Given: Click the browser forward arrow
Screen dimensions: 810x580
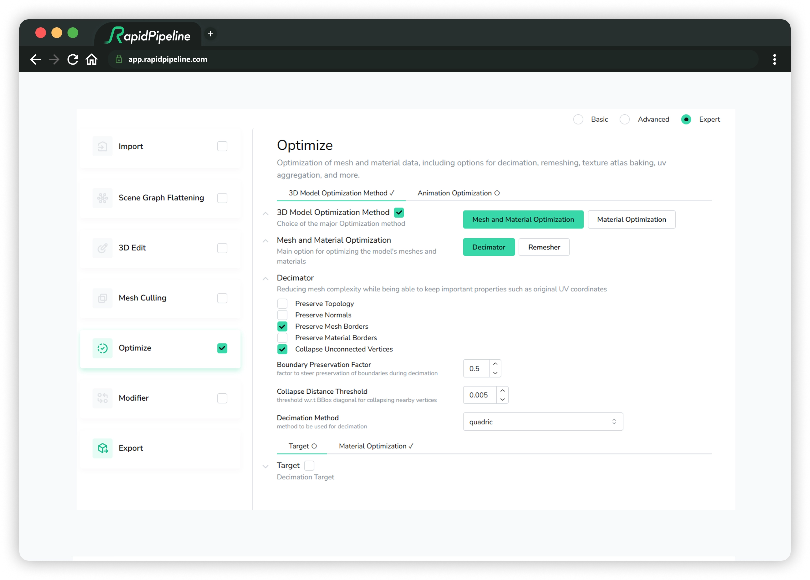Looking at the screenshot, I should click(54, 59).
